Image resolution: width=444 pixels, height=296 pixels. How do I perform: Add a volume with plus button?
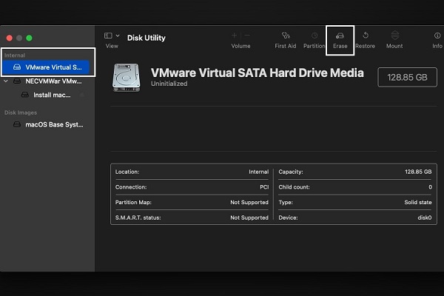tap(234, 36)
